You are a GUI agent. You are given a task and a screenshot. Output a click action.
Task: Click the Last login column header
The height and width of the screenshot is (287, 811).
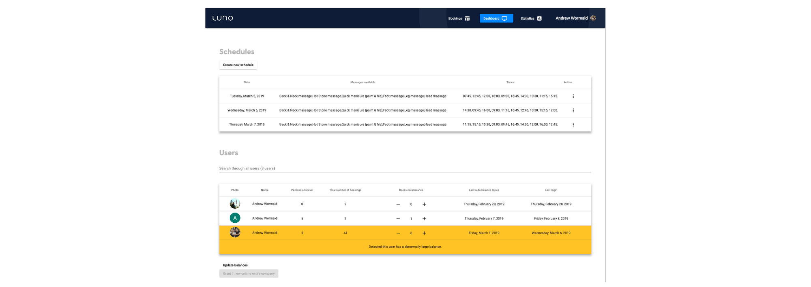[x=551, y=190]
